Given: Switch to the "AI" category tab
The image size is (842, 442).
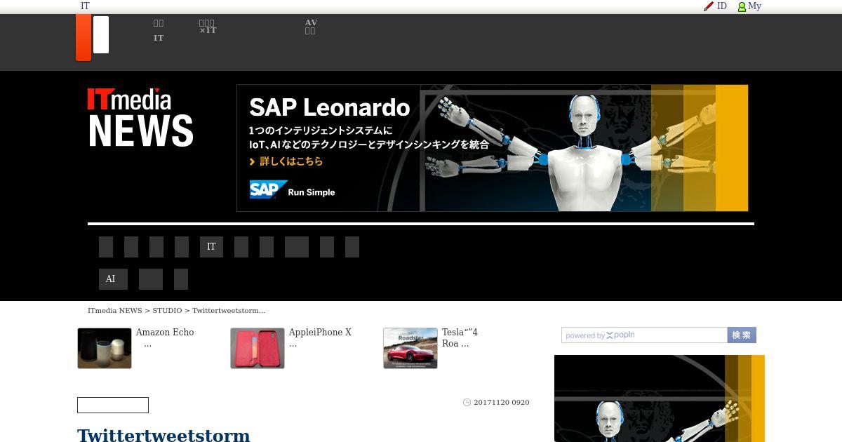Looking at the screenshot, I should pos(113,279).
